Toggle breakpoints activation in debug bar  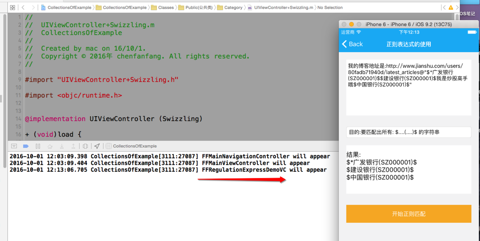pyautogui.click(x=26, y=146)
